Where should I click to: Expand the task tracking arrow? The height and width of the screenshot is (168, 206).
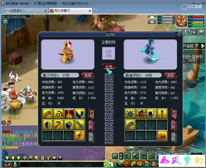pyautogui.click(x=203, y=46)
